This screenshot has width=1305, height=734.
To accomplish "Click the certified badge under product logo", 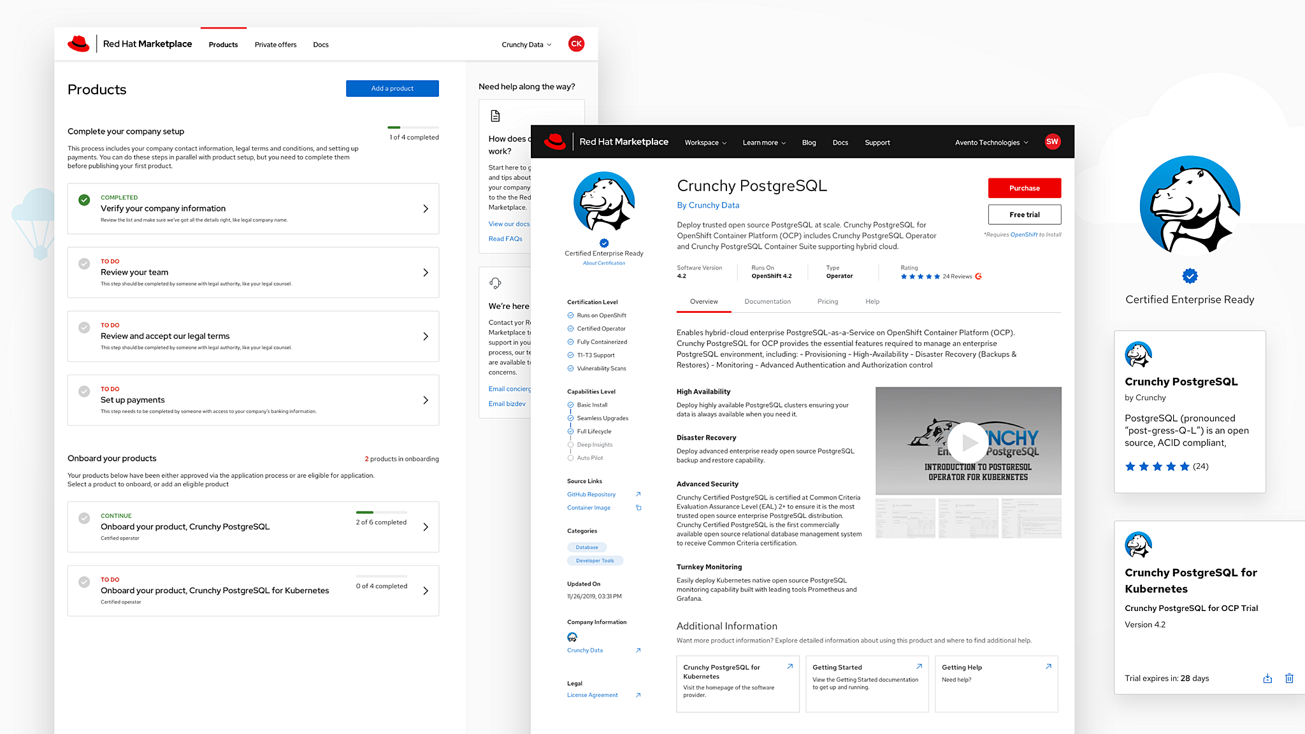I will (604, 243).
